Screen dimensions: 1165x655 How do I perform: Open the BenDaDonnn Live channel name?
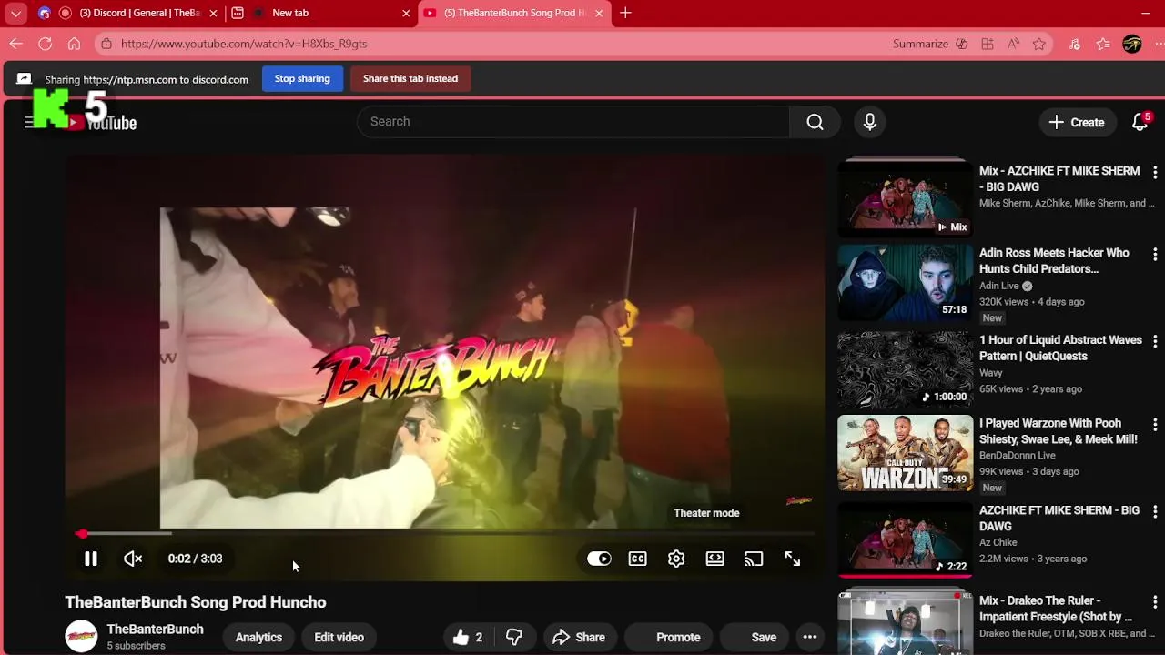coord(1018,455)
